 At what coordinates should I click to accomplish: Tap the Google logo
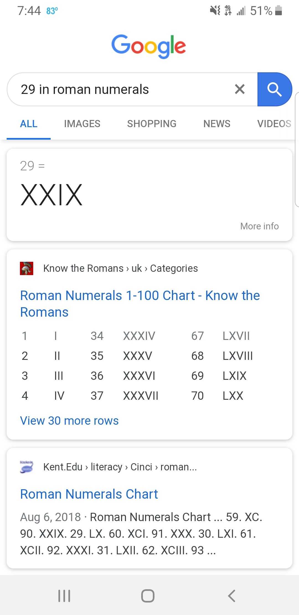149,46
